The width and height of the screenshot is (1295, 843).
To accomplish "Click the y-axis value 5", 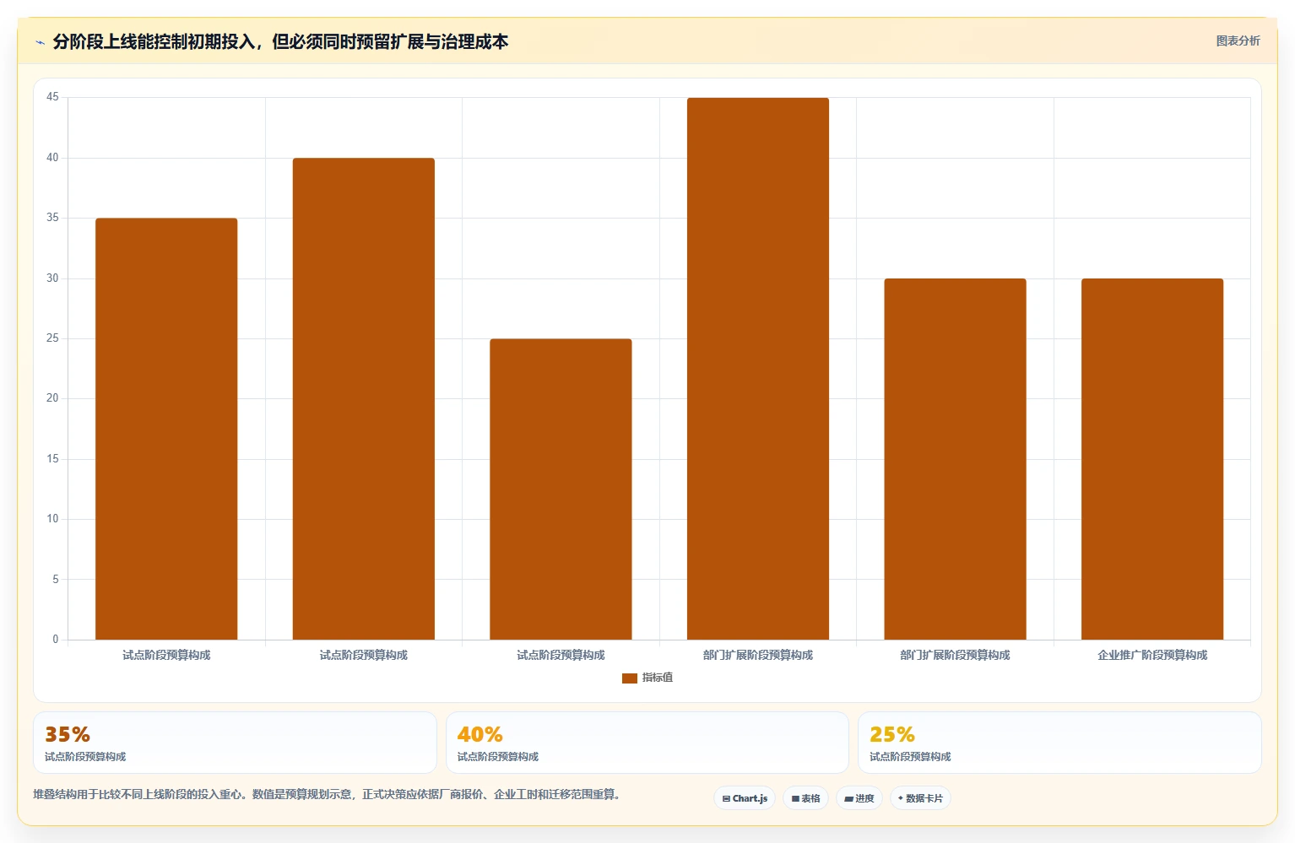I will 56,580.
